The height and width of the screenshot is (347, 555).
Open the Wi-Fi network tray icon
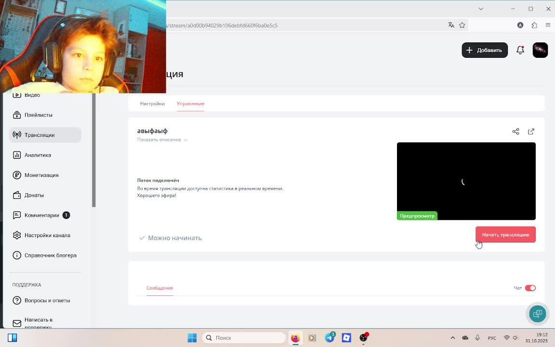[x=506, y=338]
